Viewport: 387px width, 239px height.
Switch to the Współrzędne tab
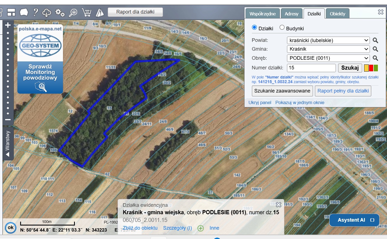pos(262,14)
